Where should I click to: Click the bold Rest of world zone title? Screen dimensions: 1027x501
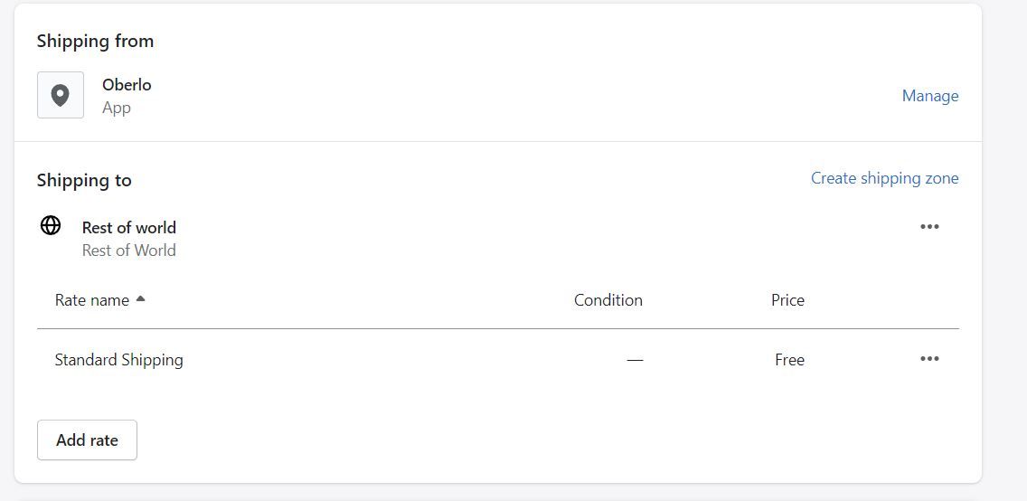128,228
